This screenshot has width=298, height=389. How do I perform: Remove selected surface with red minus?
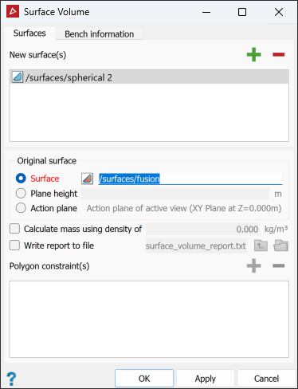click(278, 54)
